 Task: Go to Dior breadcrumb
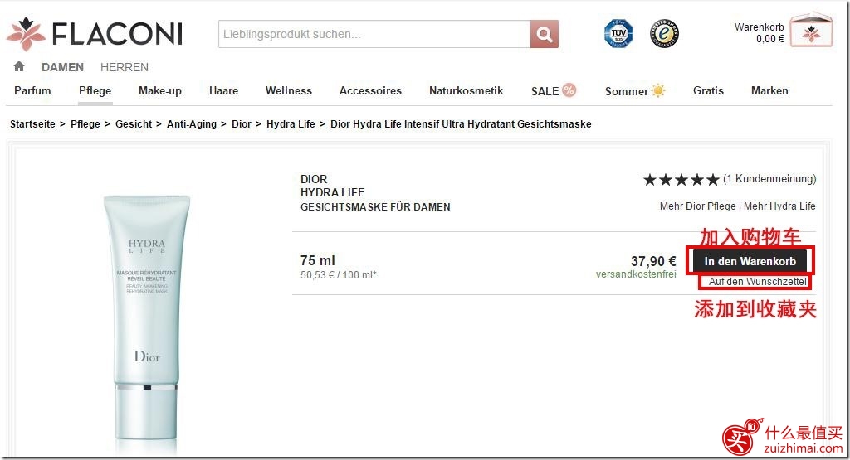pyautogui.click(x=242, y=124)
